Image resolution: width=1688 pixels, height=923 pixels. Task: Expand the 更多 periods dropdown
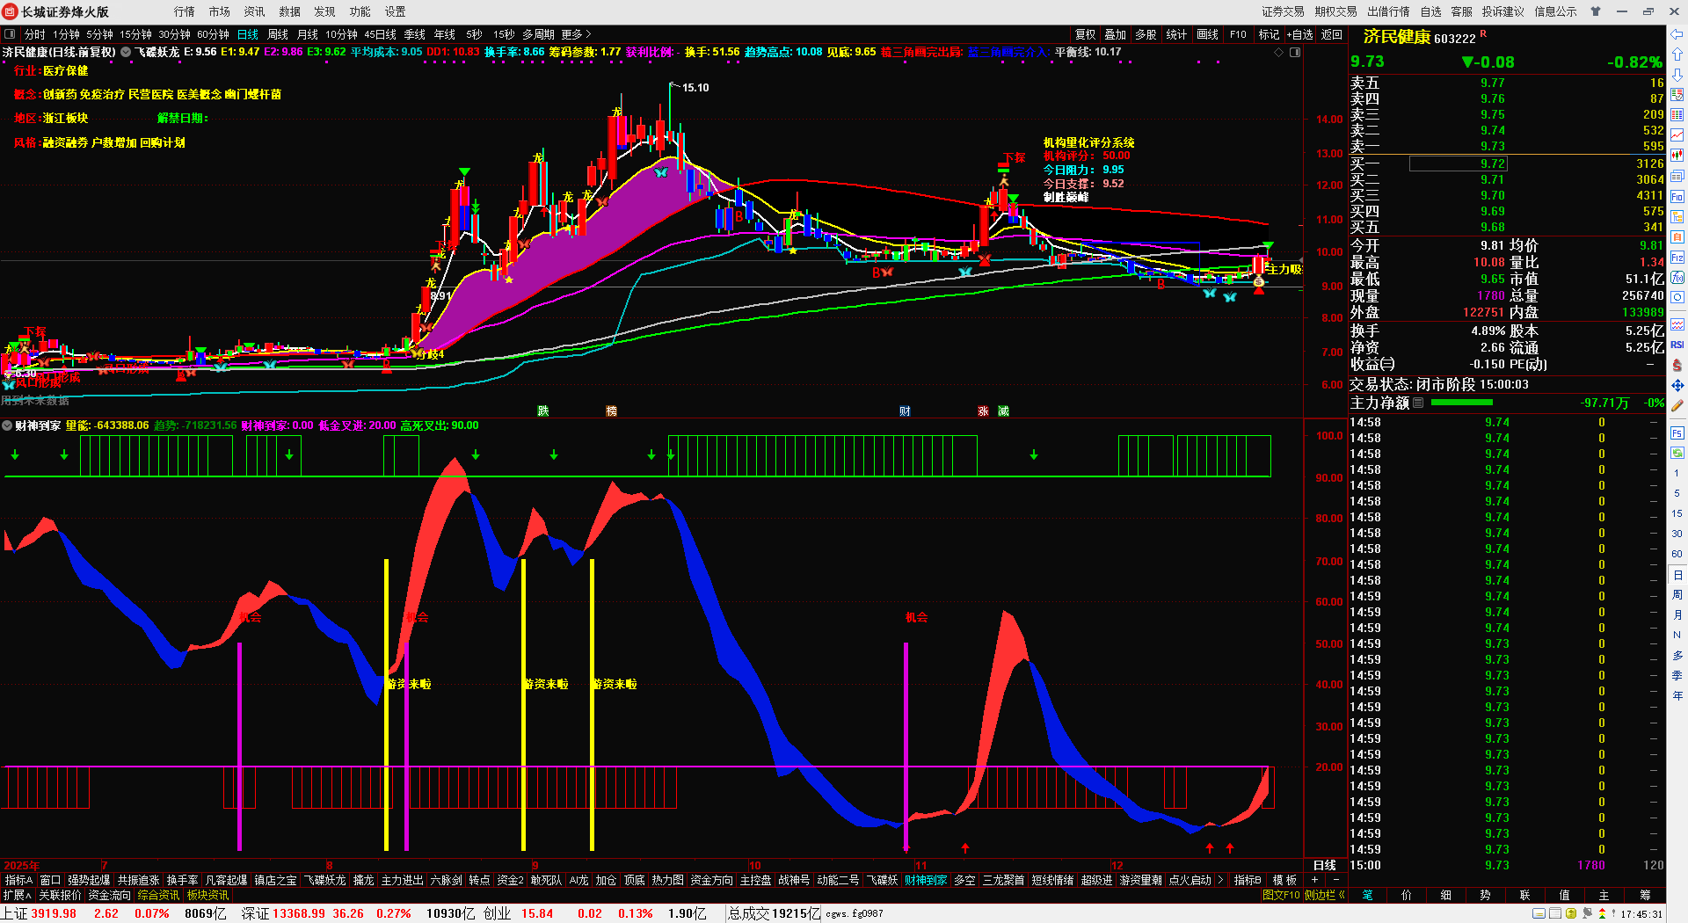pos(576,34)
